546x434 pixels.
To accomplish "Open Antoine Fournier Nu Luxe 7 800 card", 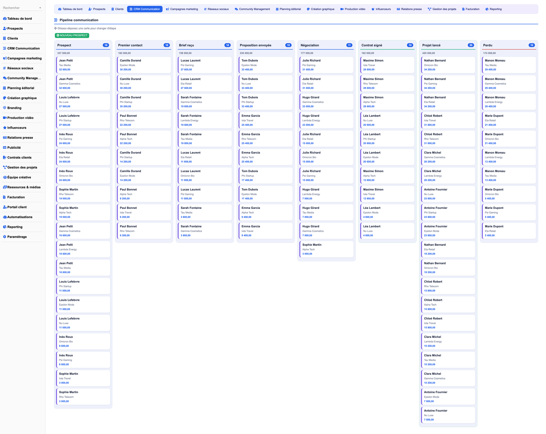I will (x=448, y=415).
